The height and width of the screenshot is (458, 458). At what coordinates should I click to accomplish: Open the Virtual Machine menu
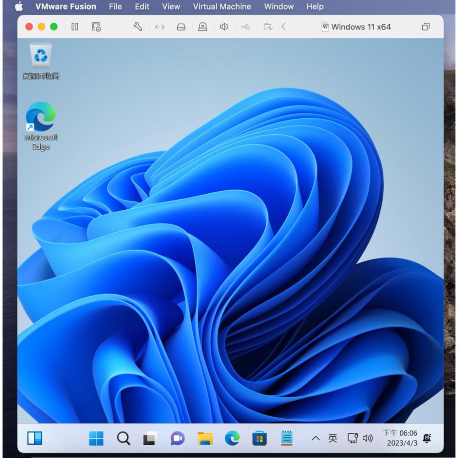222,6
